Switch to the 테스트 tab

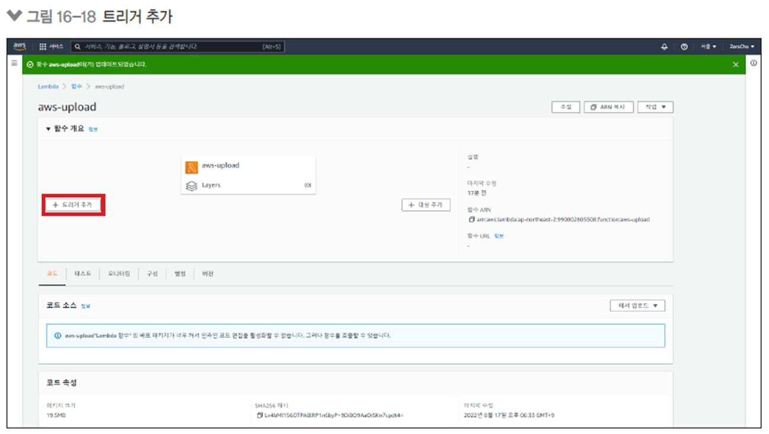(x=83, y=274)
